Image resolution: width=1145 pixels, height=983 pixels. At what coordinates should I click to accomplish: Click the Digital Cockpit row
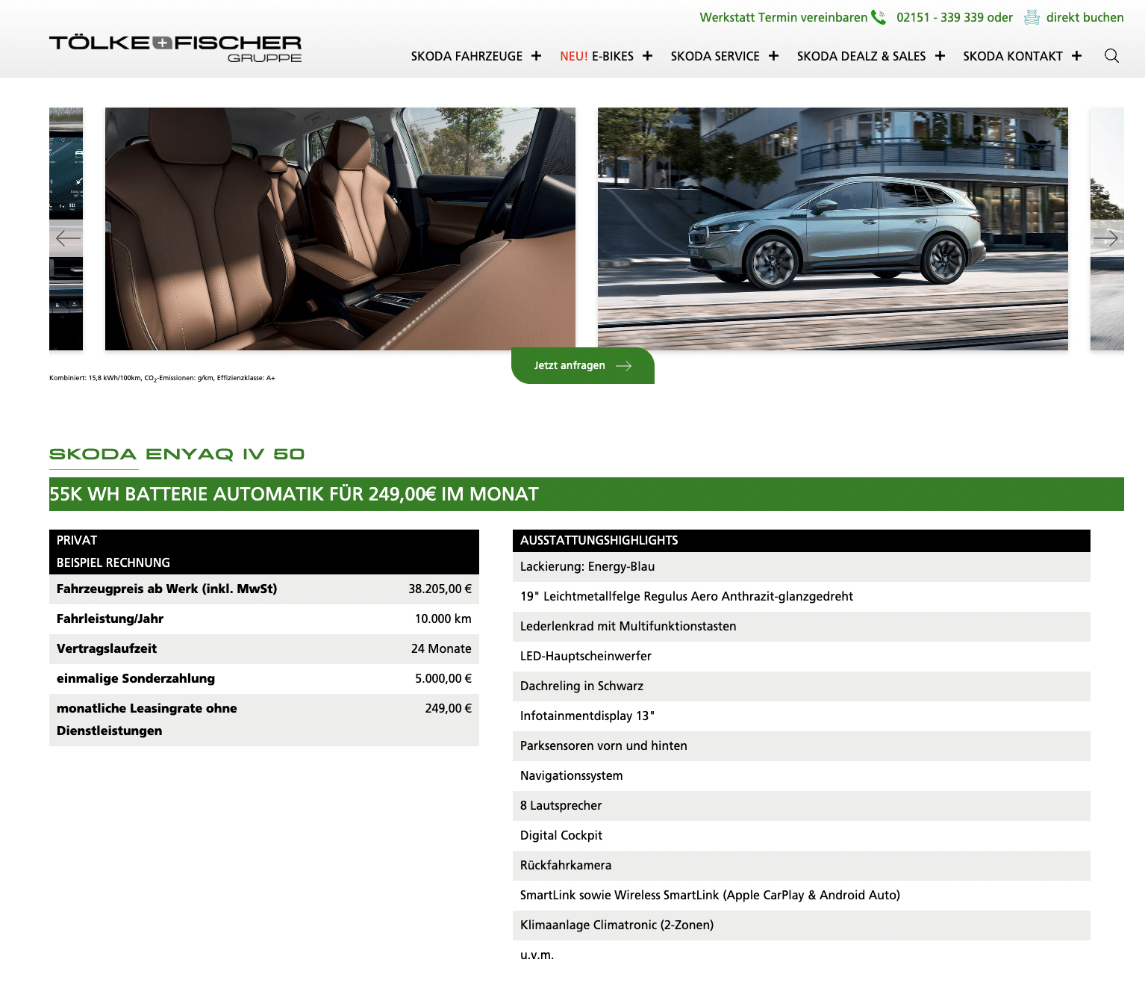802,836
